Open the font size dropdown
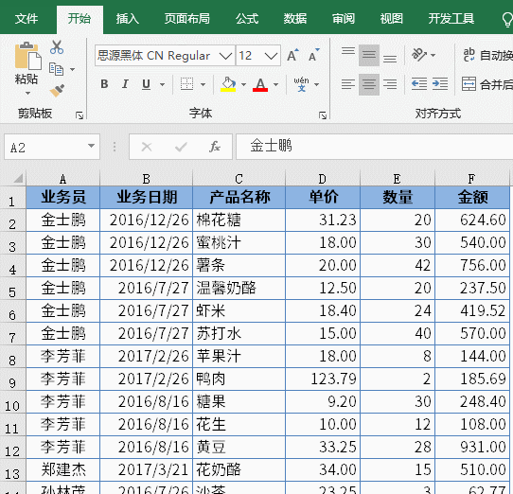Viewport: 513px width, 494px height. tap(272, 56)
